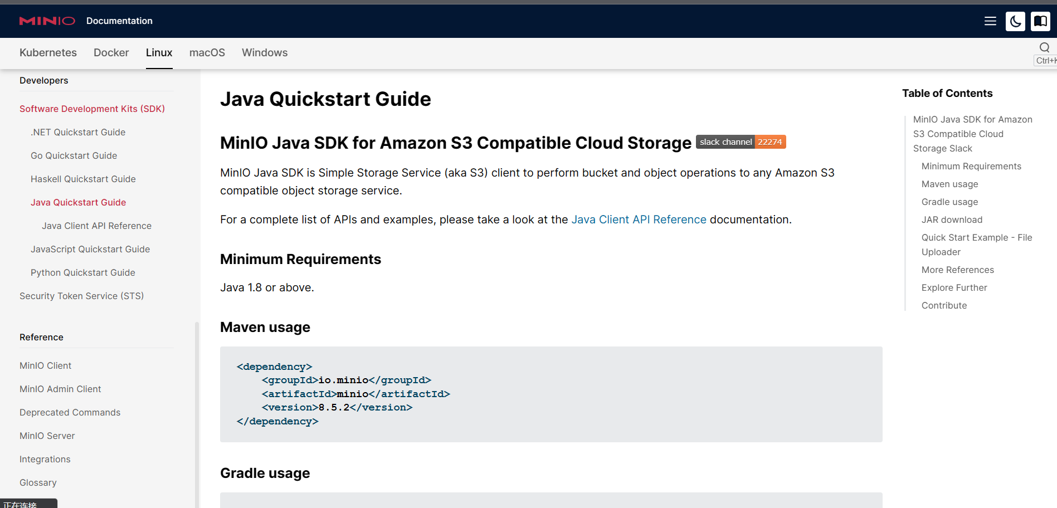Image resolution: width=1057 pixels, height=508 pixels.
Task: Click the MinIO logo
Action: 47,21
